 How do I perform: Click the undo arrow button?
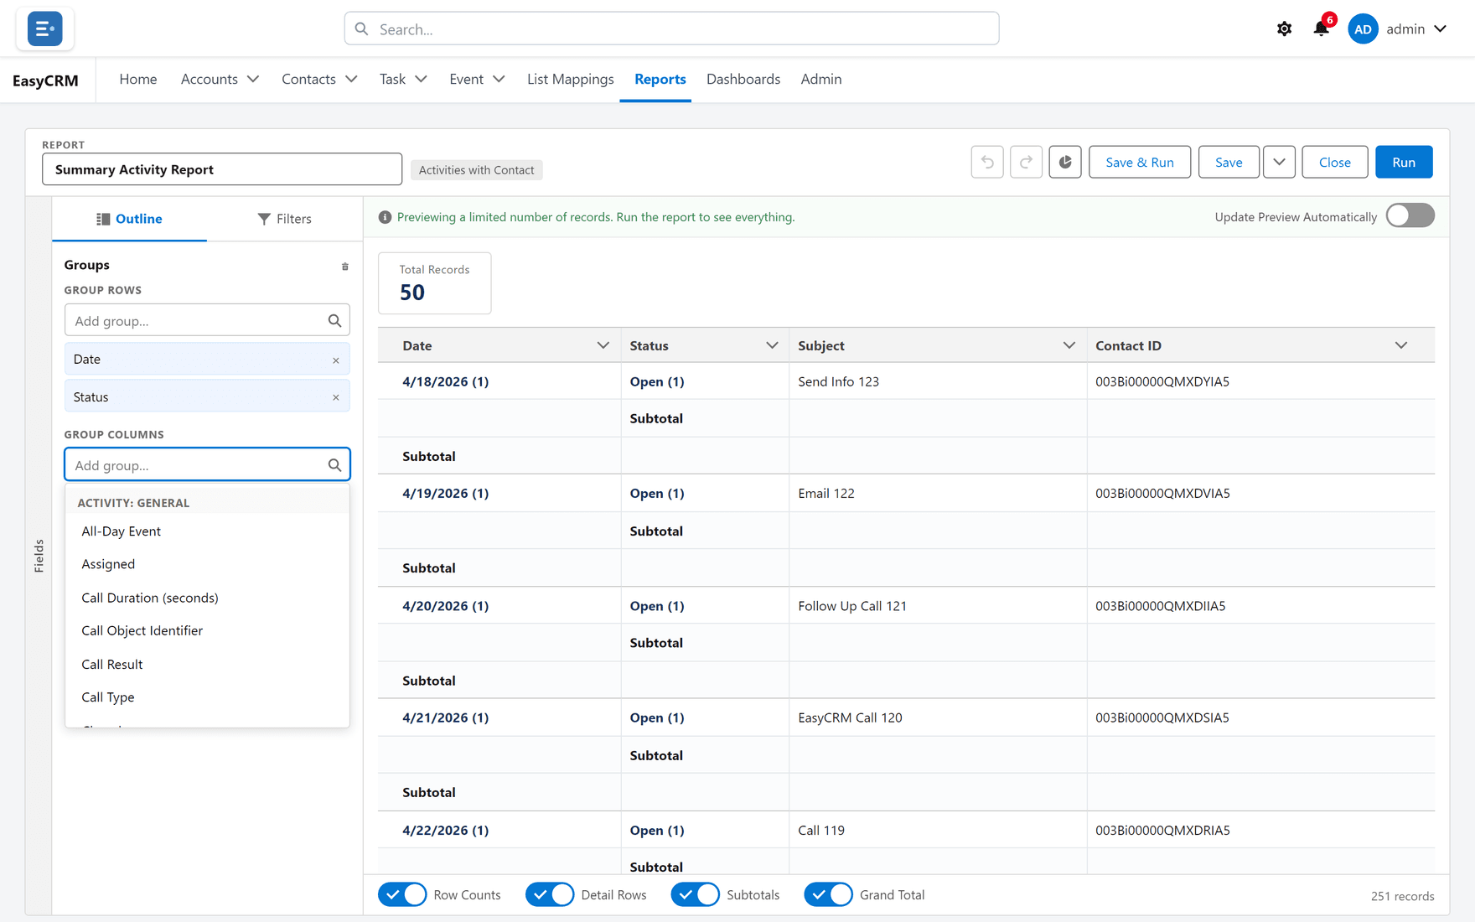tap(987, 162)
